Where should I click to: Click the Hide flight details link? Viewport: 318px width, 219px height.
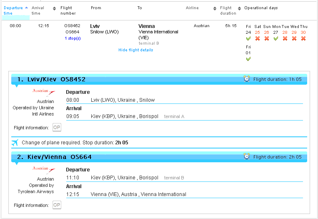click(x=135, y=50)
